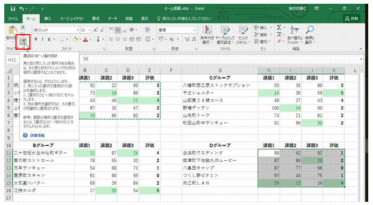
Task: Toggle Align Left button
Action: [111, 39]
